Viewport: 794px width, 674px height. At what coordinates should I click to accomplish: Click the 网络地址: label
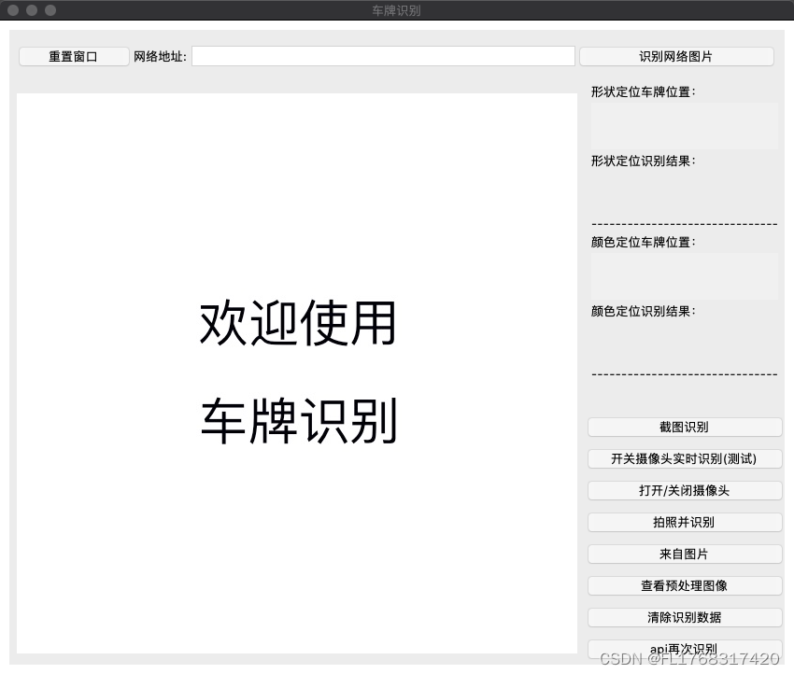[160, 57]
